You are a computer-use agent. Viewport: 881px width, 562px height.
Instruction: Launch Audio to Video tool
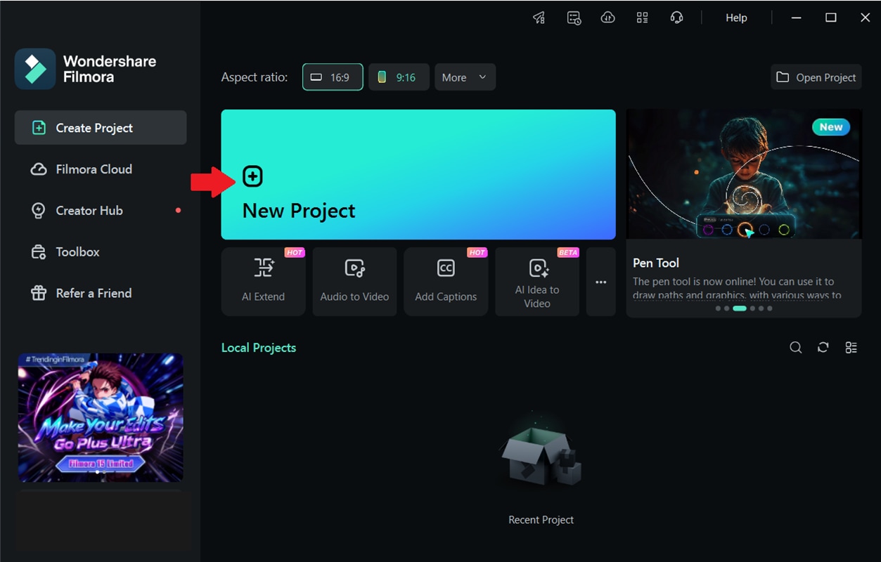tap(354, 281)
